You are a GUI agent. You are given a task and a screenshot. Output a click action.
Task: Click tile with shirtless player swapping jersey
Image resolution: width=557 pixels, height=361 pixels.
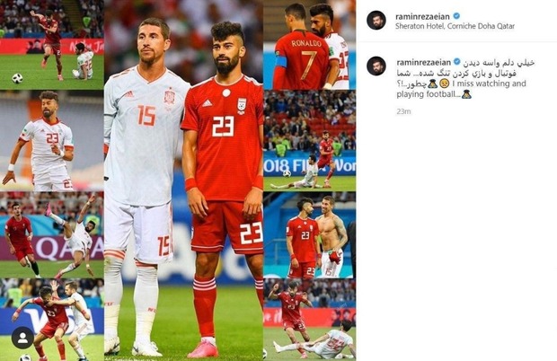[x=309, y=235]
